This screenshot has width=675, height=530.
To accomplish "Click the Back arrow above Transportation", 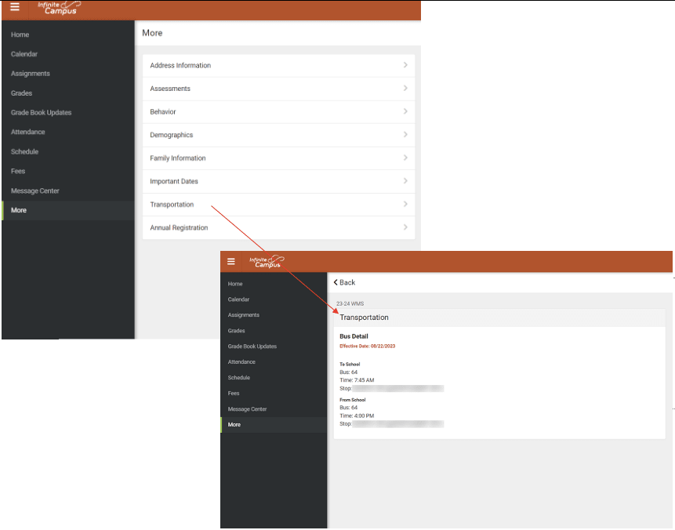I will click(x=345, y=282).
